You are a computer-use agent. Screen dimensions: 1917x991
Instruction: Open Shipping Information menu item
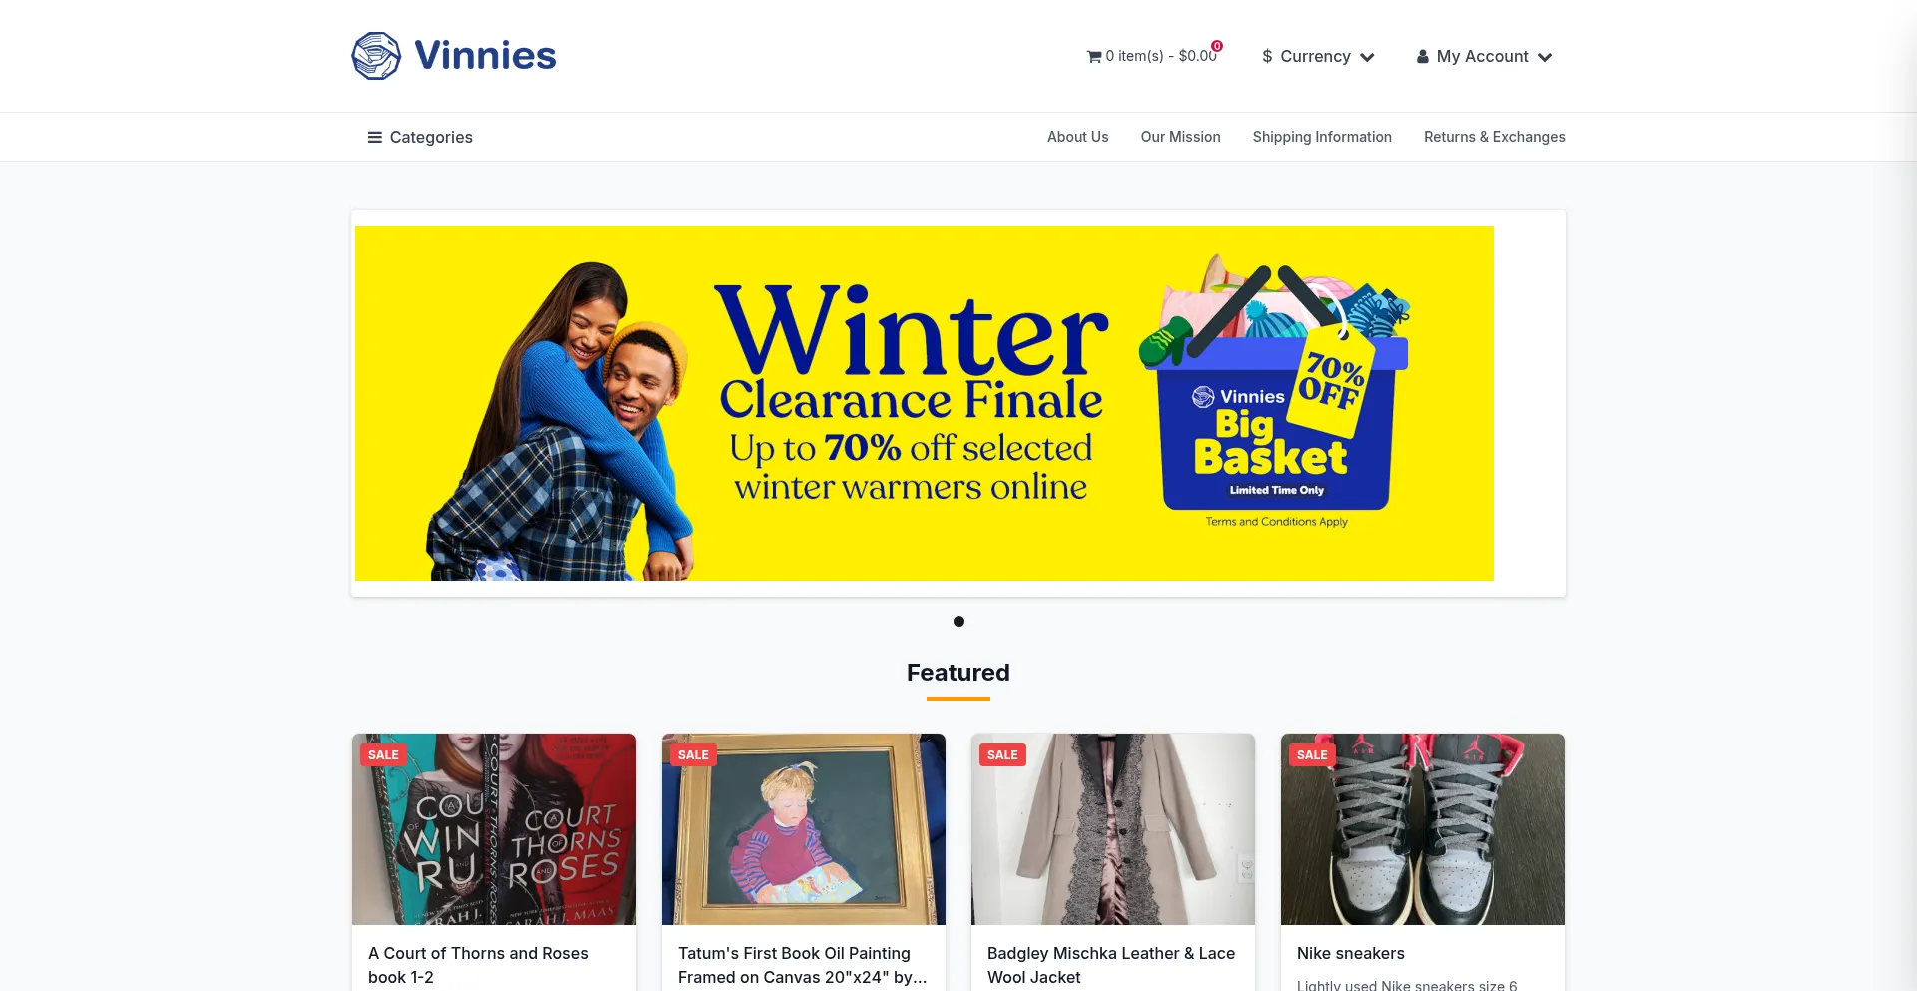coord(1322,137)
